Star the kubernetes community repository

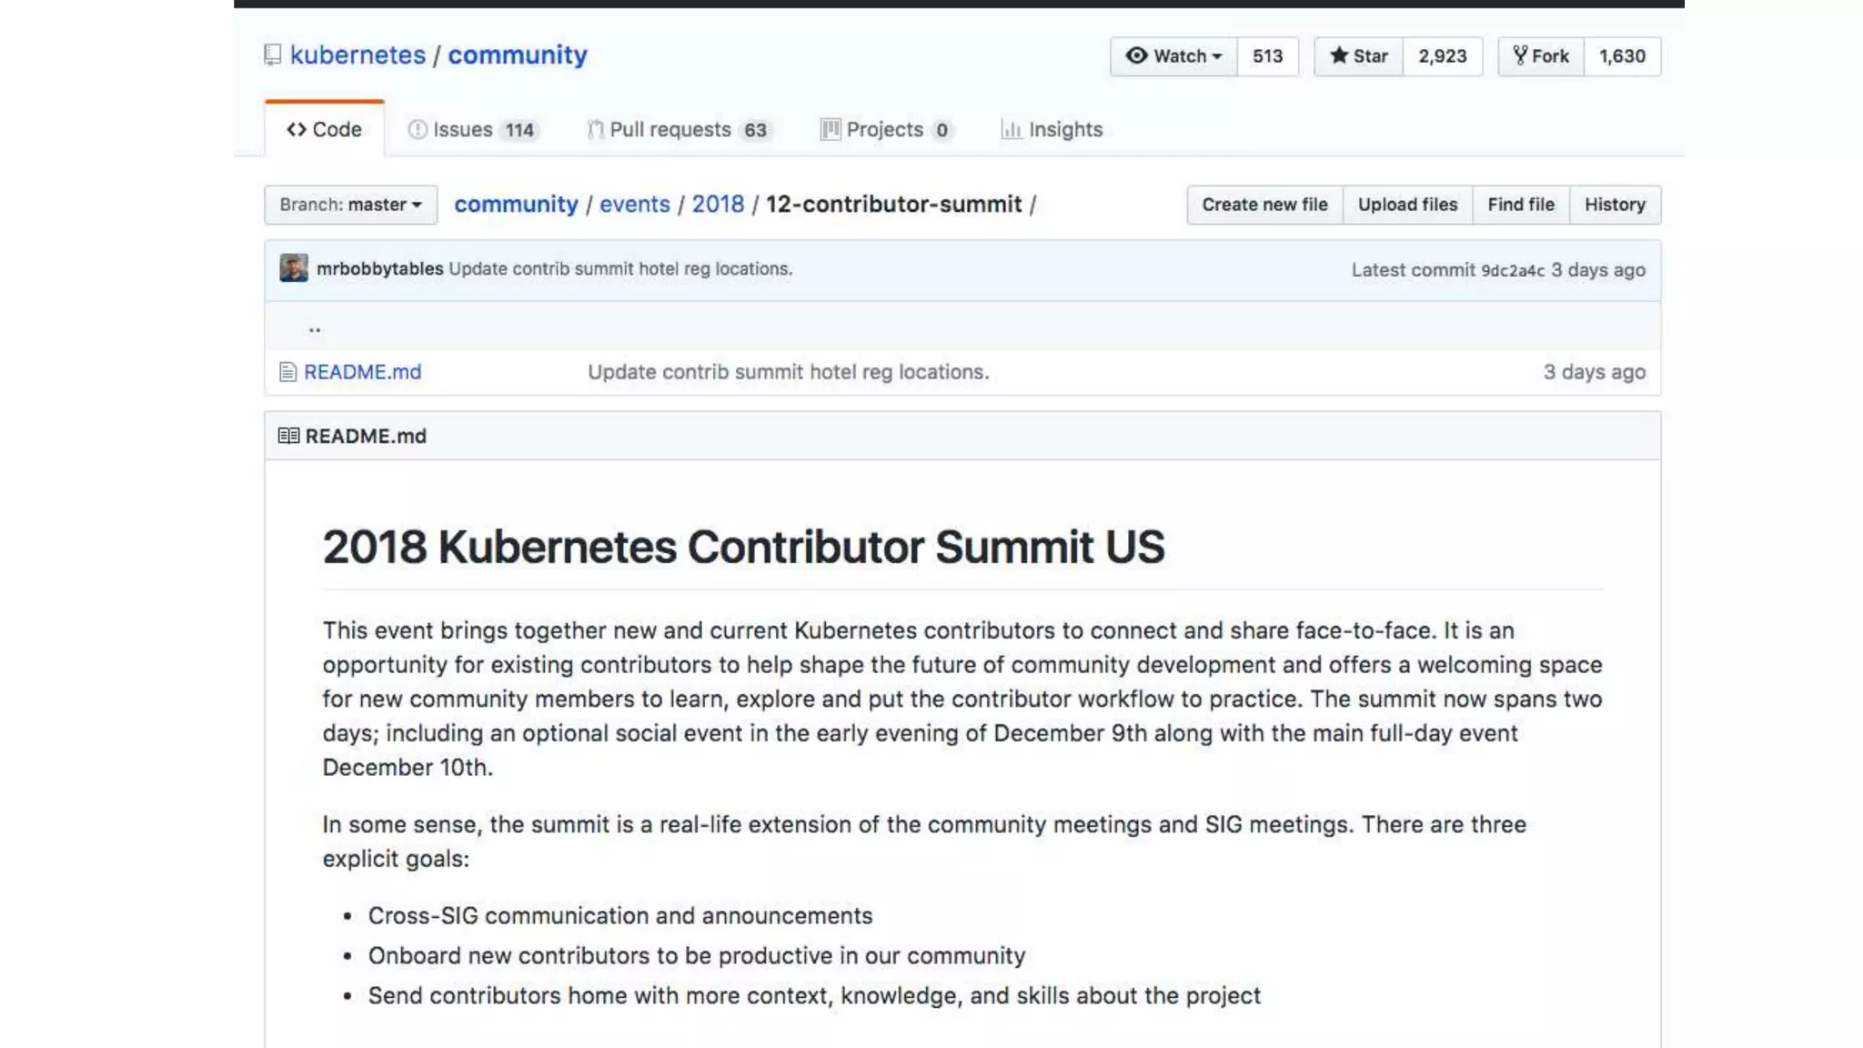tap(1358, 56)
